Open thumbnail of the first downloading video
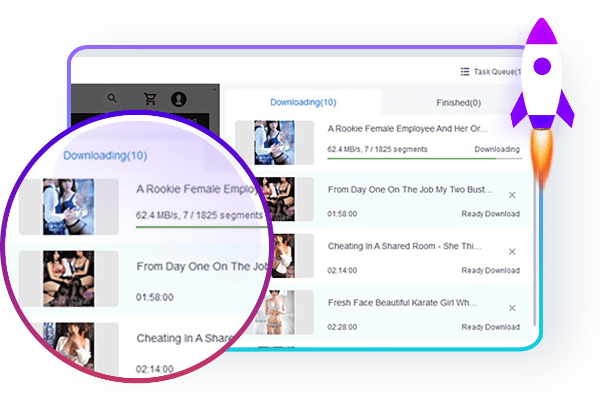This screenshot has width=616, height=410. [275, 142]
